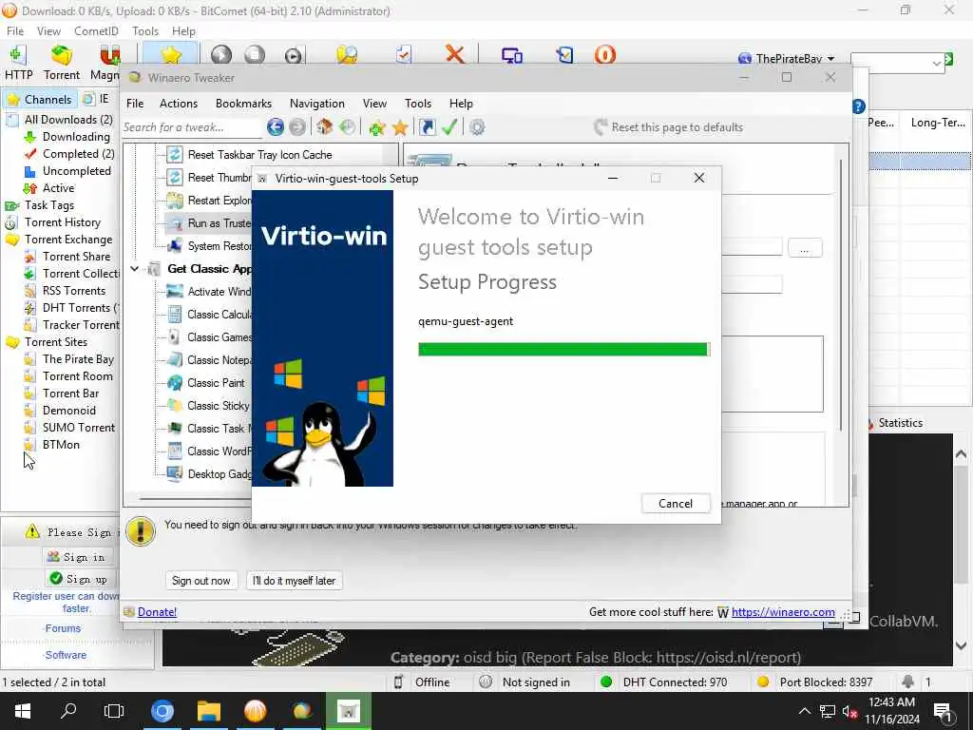Show hidden system tray icons chevron

[804, 711]
